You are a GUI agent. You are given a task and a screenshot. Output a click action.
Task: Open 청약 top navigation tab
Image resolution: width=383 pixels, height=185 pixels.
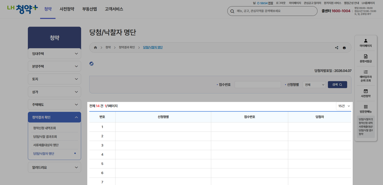(48, 9)
